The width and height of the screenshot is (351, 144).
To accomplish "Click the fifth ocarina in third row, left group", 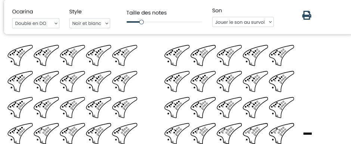I will tap(125, 108).
